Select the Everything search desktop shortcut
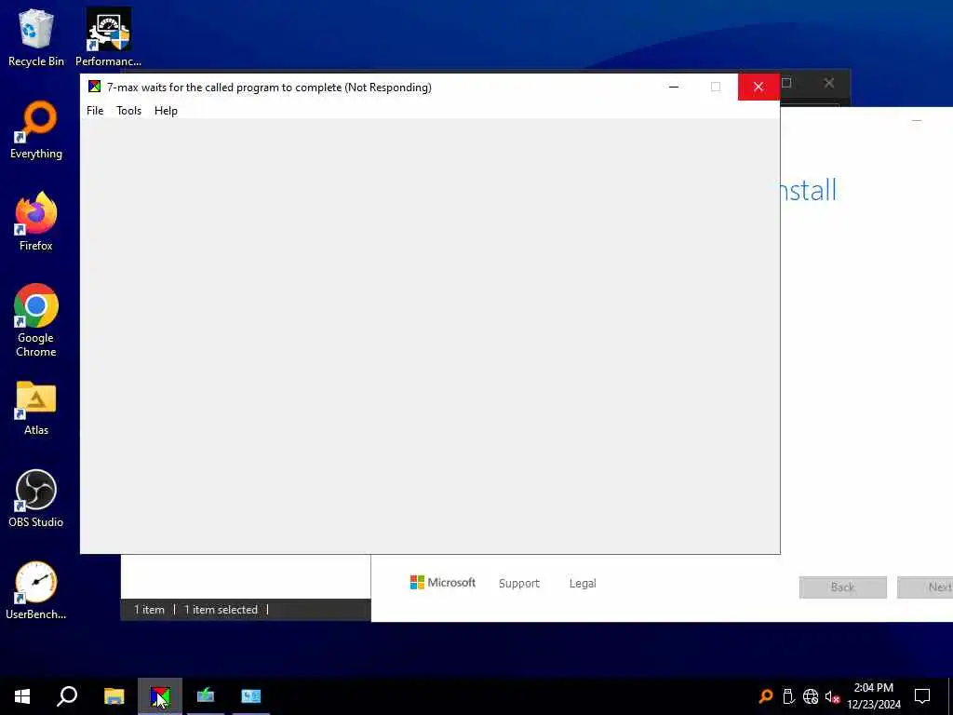The width and height of the screenshot is (953, 715). [x=36, y=130]
